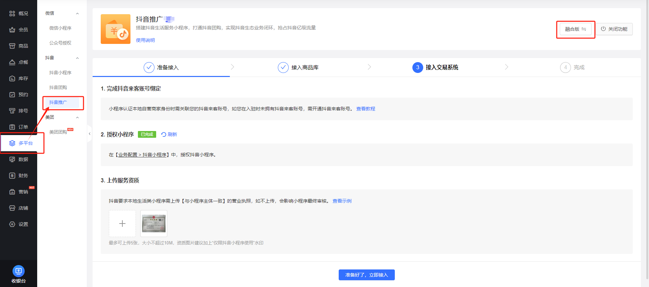Open the 商品 products sidebar item
The height and width of the screenshot is (287, 649).
point(19,46)
